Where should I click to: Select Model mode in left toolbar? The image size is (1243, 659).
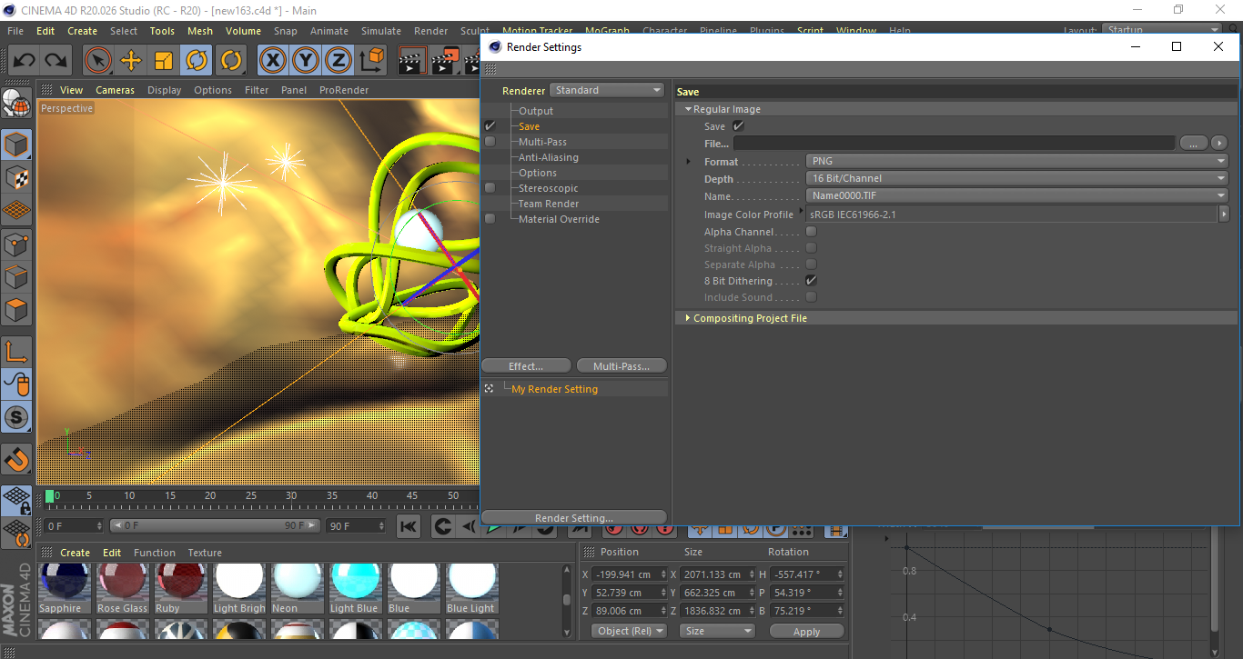pos(16,145)
